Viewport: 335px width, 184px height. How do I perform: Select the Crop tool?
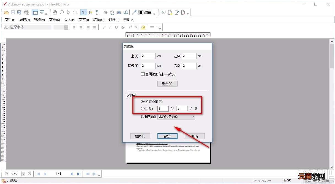coord(105,12)
